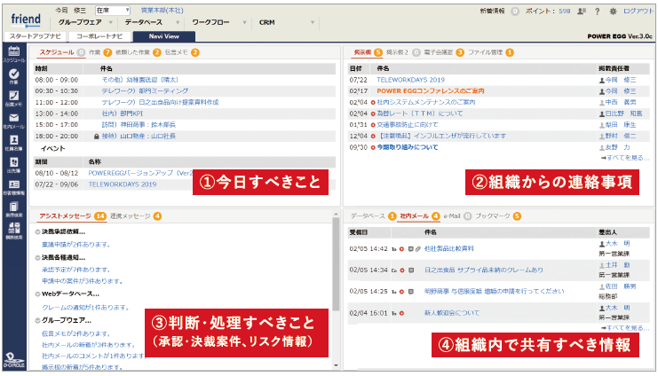The height and width of the screenshot is (376, 658).
Task: Switch to the 連携メッセージ tab
Action: pos(129,215)
